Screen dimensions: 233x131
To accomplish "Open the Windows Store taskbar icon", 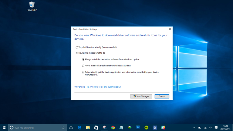I will 96,128.
